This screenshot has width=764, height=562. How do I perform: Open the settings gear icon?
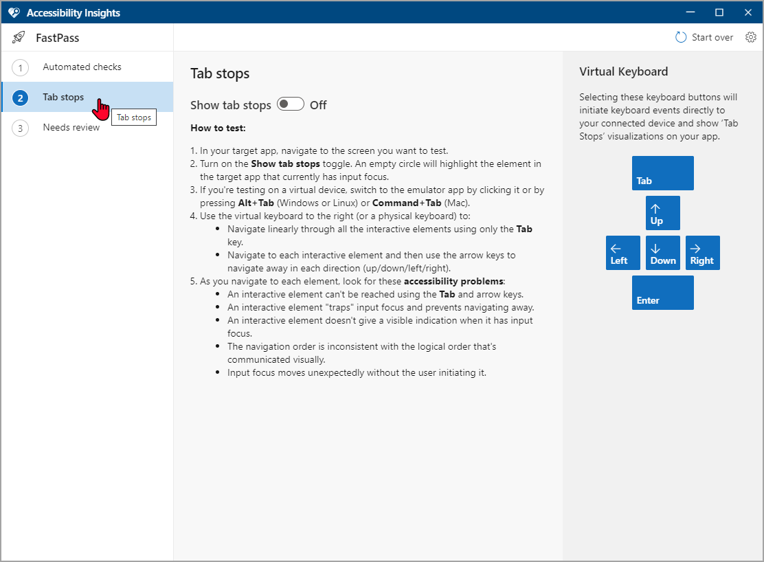pyautogui.click(x=750, y=37)
